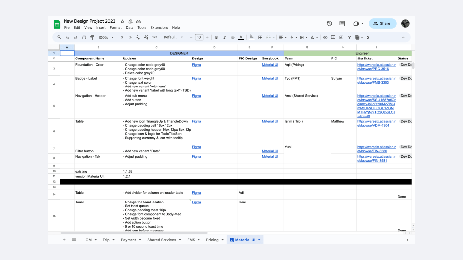Open Figma link in the Toast row

click(197, 202)
